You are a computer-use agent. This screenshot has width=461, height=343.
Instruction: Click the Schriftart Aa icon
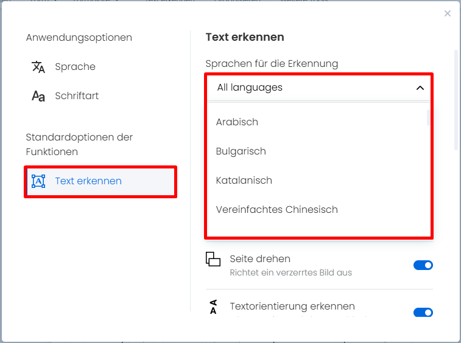(38, 96)
